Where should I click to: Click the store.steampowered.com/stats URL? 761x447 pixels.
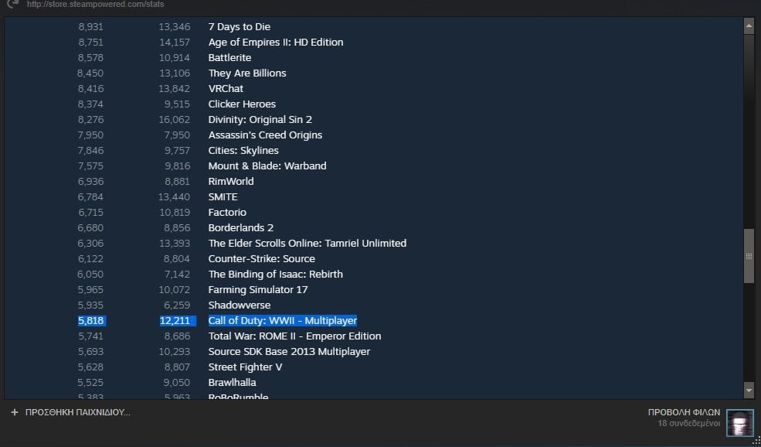(x=96, y=5)
